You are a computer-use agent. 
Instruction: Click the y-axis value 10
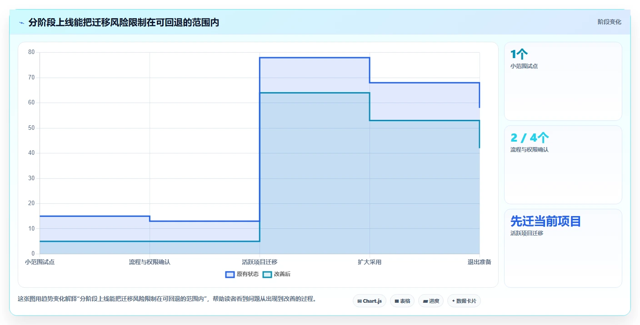pyautogui.click(x=31, y=229)
